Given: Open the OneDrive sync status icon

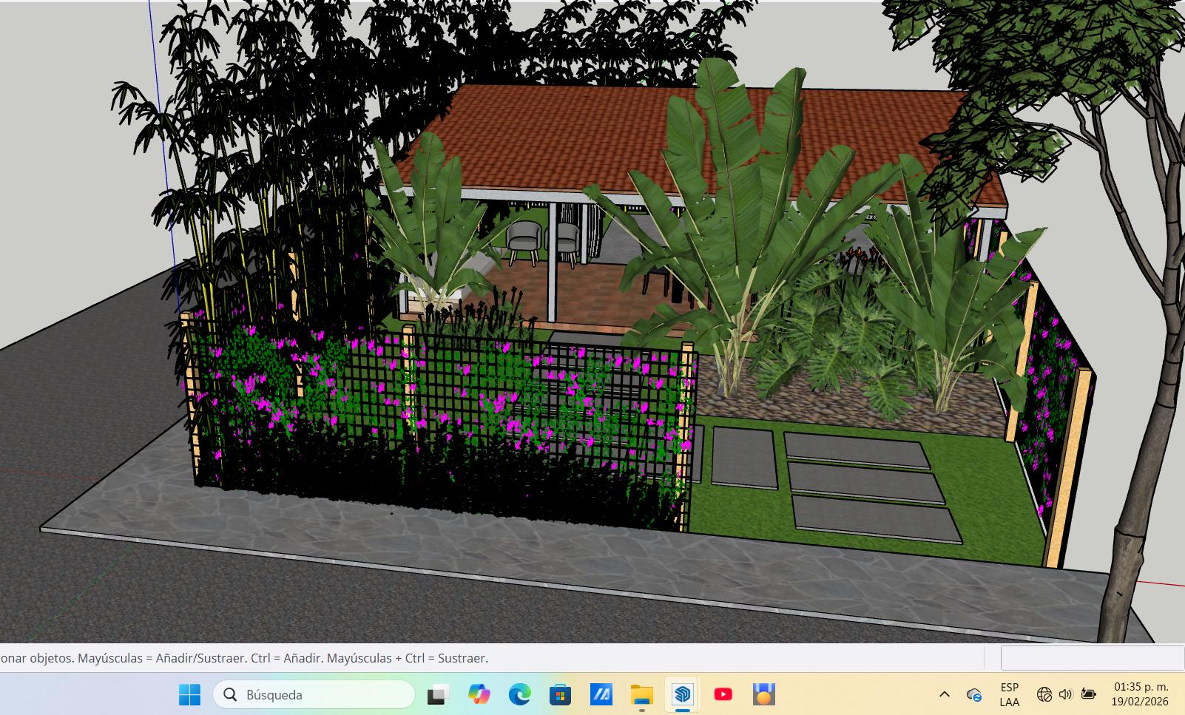Looking at the screenshot, I should tap(974, 694).
